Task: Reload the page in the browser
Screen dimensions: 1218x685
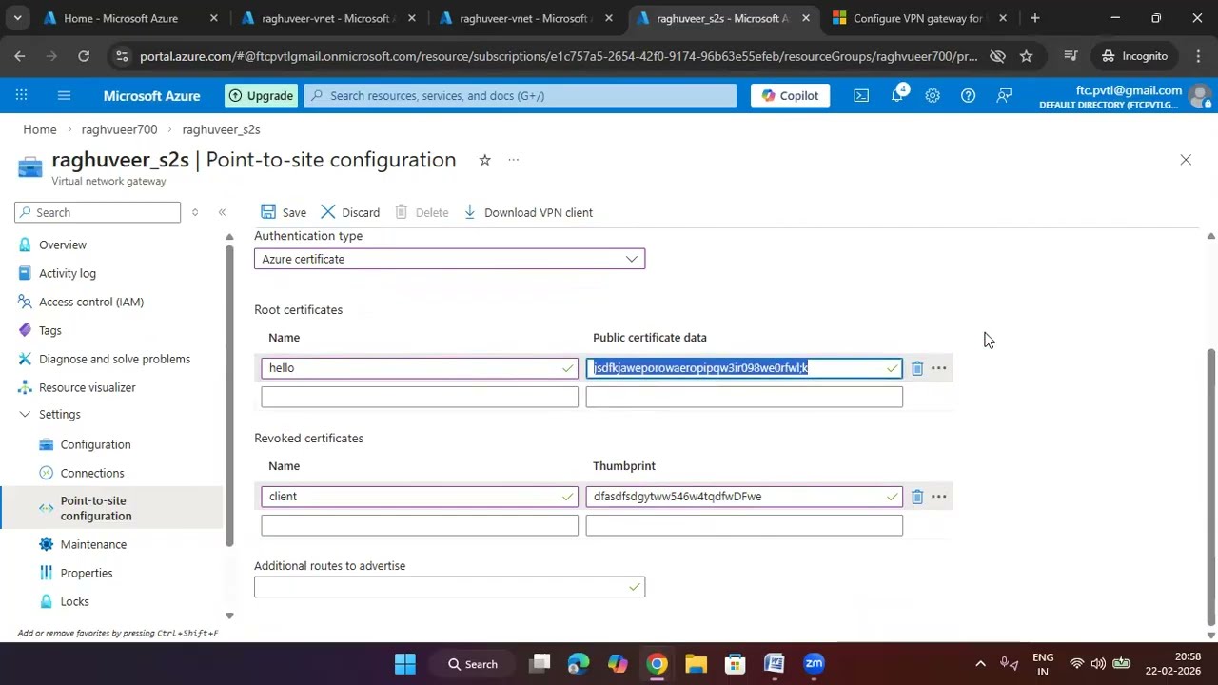Action: coord(84,56)
